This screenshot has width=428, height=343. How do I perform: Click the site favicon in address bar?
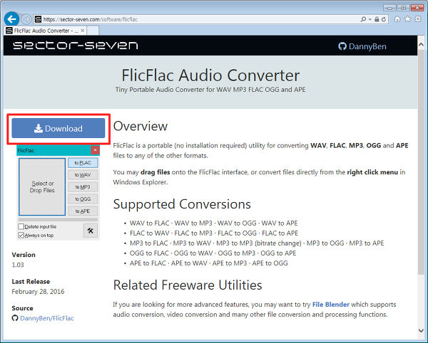[39, 19]
